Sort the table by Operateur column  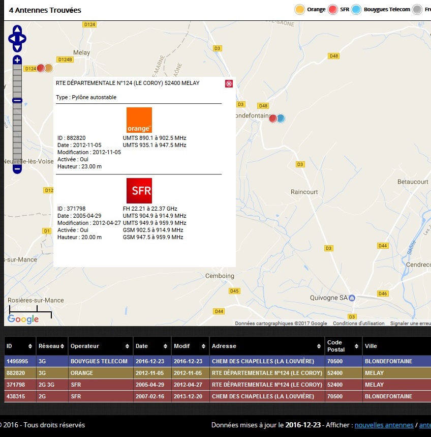click(x=100, y=346)
